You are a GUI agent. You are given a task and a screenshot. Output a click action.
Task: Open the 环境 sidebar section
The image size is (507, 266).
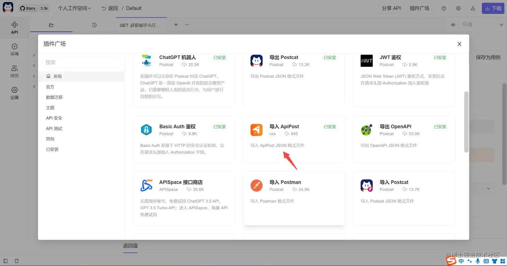click(x=14, y=50)
